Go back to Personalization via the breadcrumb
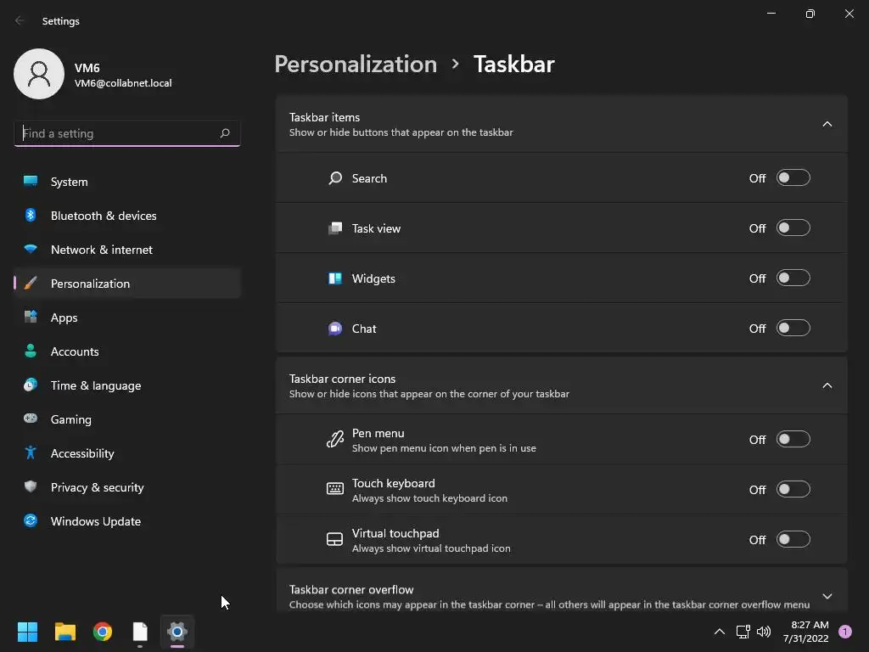 pos(356,64)
